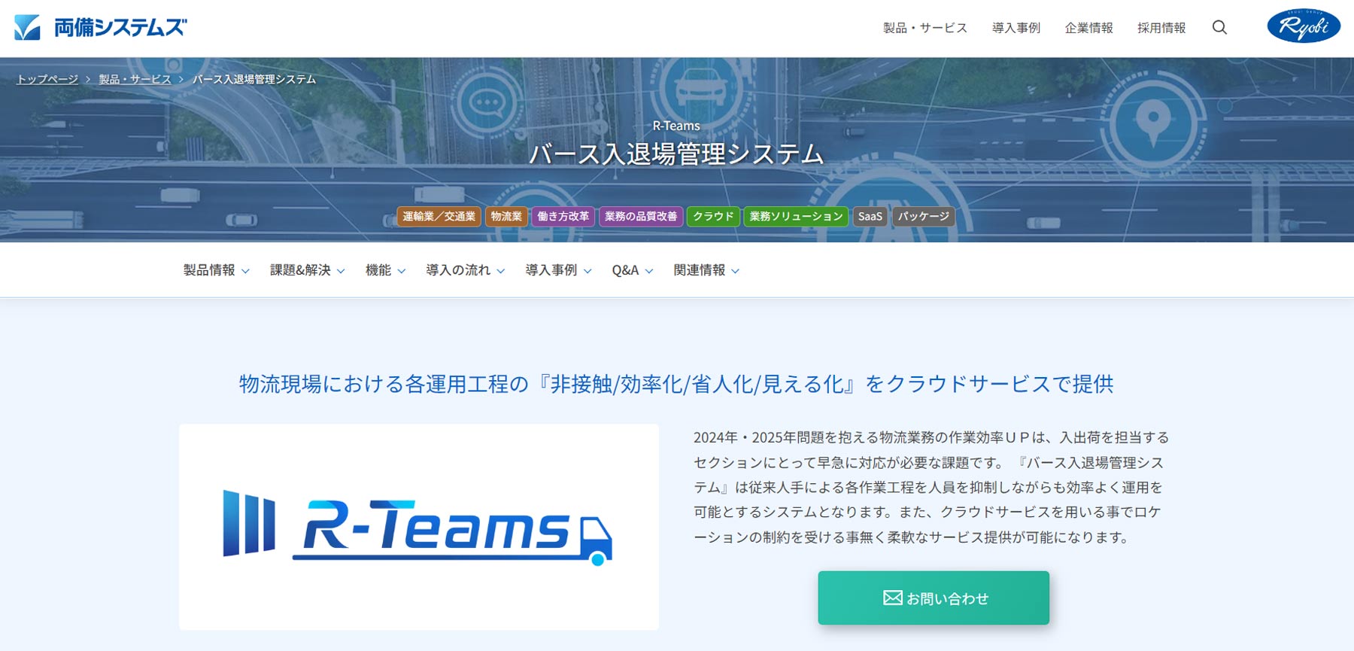Click the バース入退場管理システム page title
1354x651 pixels.
(676, 154)
